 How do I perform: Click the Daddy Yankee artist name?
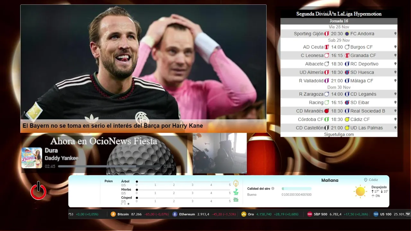tap(62, 158)
